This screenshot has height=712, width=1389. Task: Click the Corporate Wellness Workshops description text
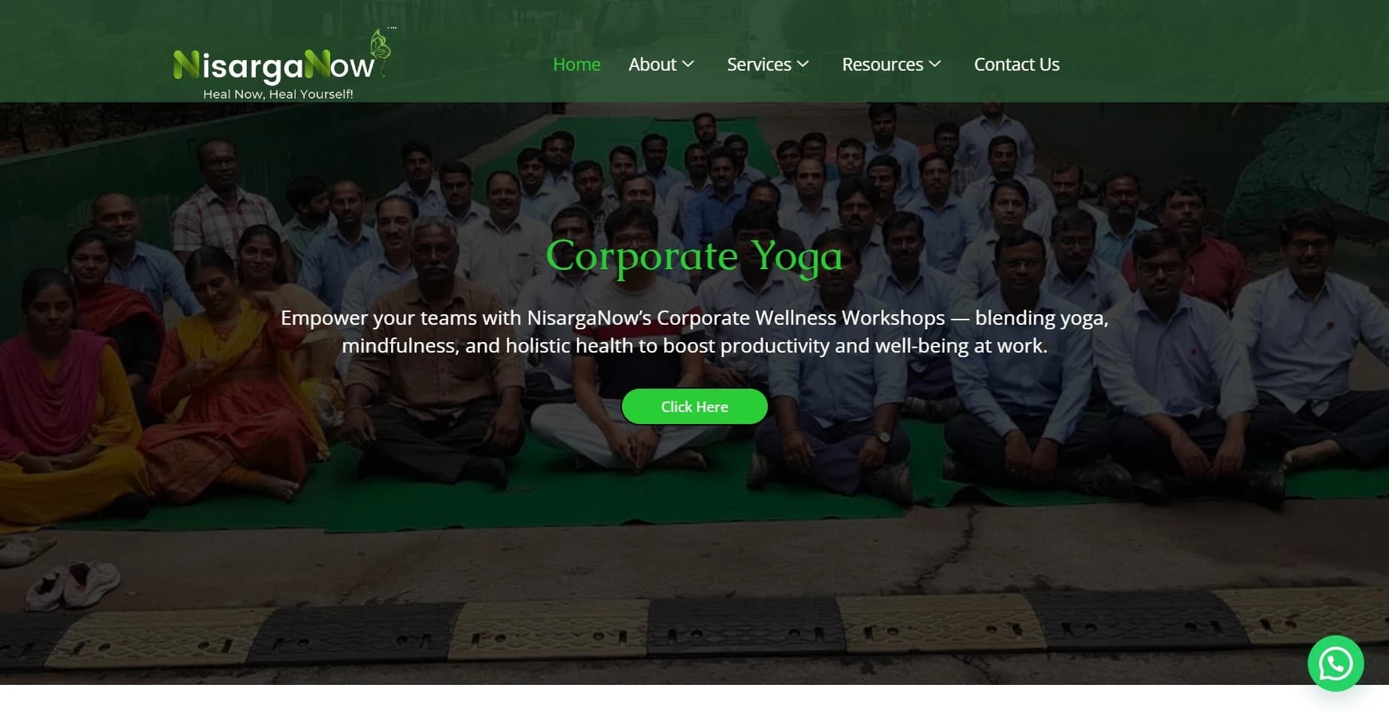tap(694, 332)
